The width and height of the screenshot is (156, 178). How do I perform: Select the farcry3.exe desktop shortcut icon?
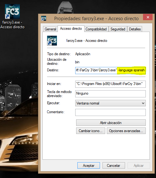(12, 11)
